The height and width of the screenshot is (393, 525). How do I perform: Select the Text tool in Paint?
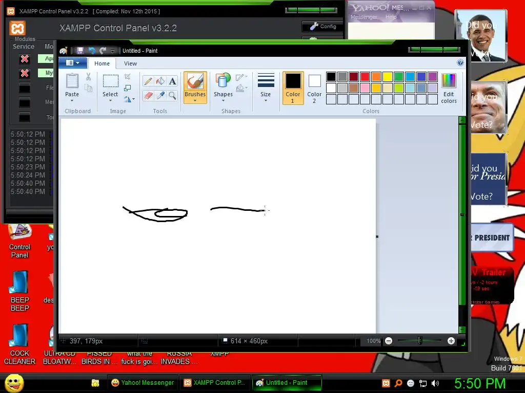click(x=172, y=81)
